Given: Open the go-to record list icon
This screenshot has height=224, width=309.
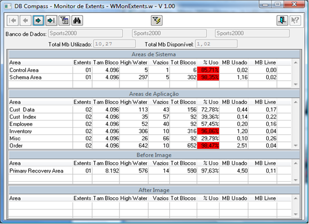Looking at the screenshot, I should [64, 20].
